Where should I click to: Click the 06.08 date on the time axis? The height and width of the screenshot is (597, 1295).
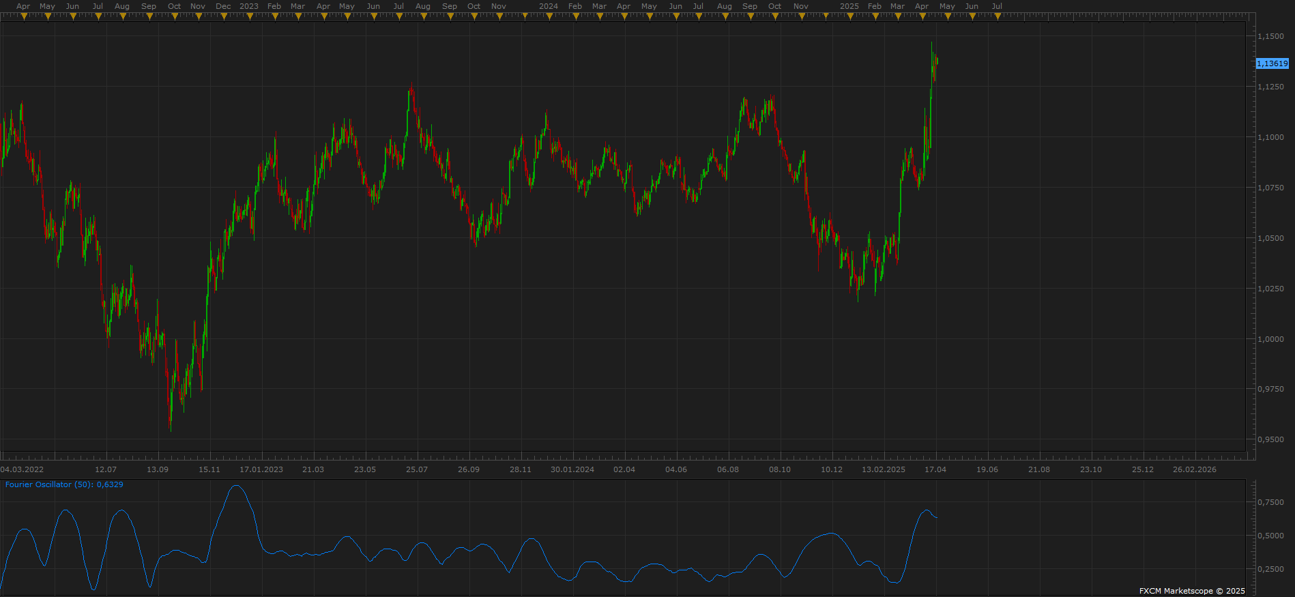pyautogui.click(x=728, y=469)
